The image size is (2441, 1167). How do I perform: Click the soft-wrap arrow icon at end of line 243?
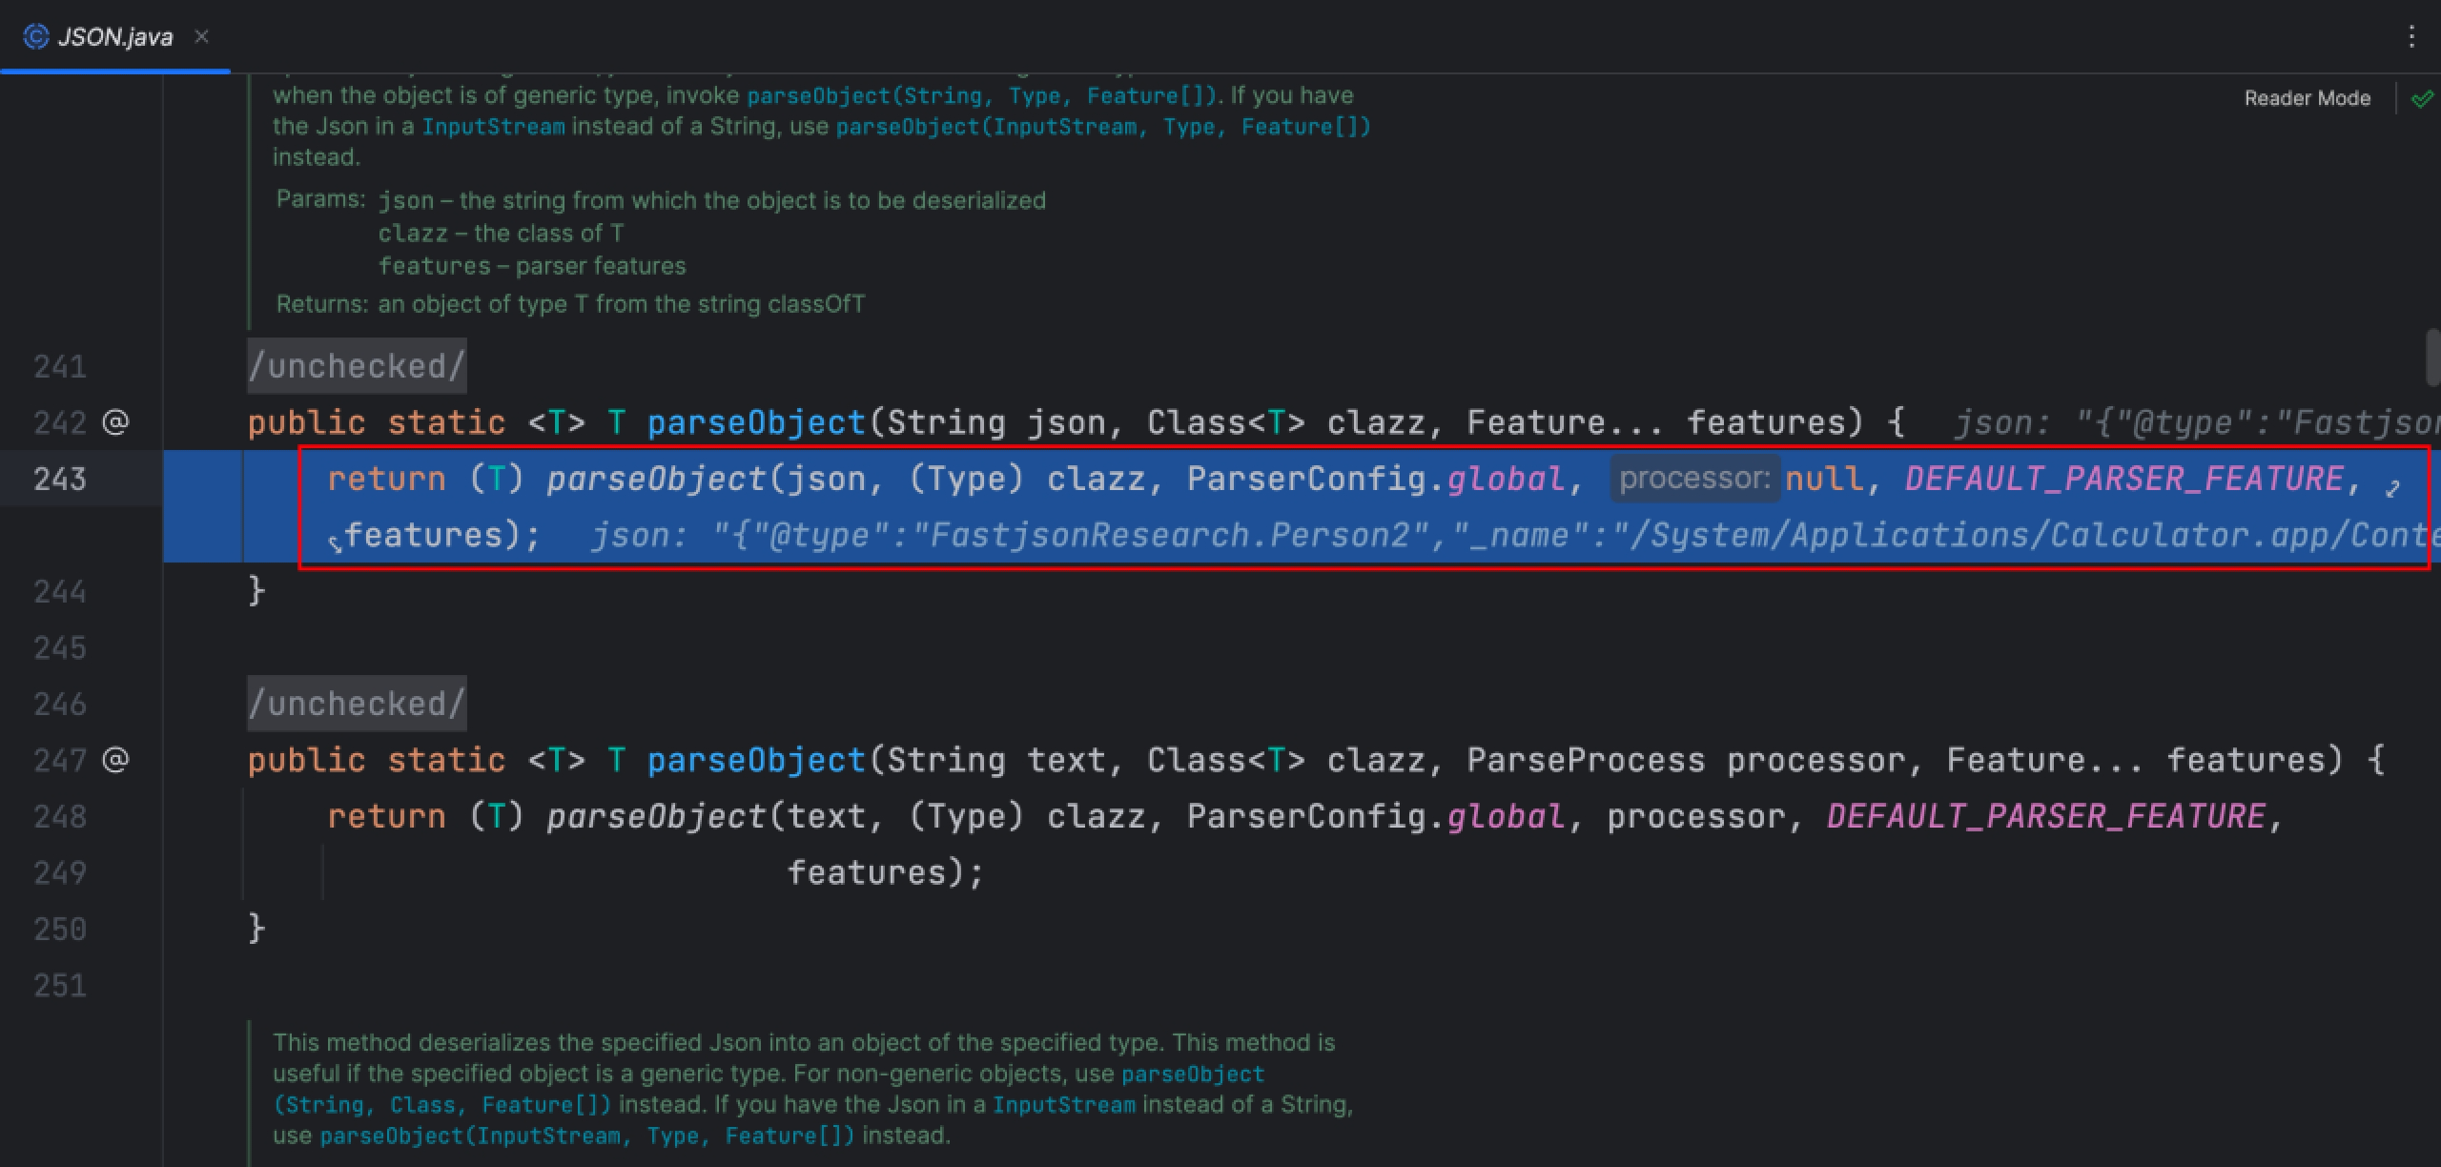(x=2392, y=488)
